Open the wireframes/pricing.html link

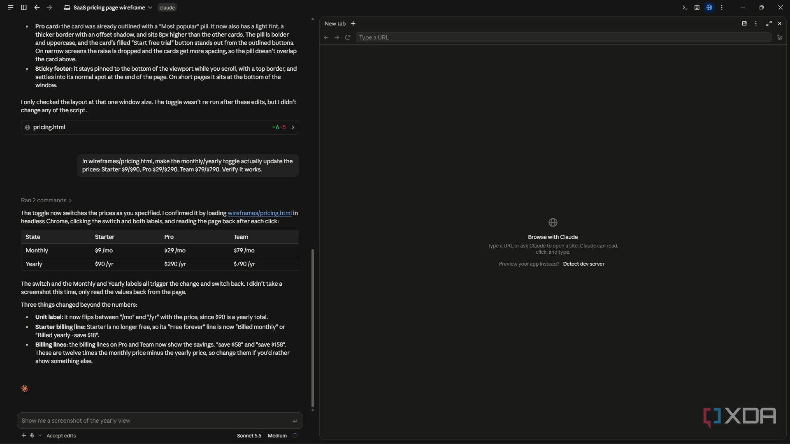[x=260, y=213]
